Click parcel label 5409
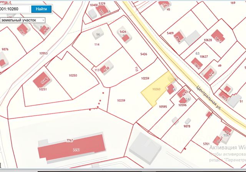This screenshot has width=246, height=172. click(x=170, y=33)
